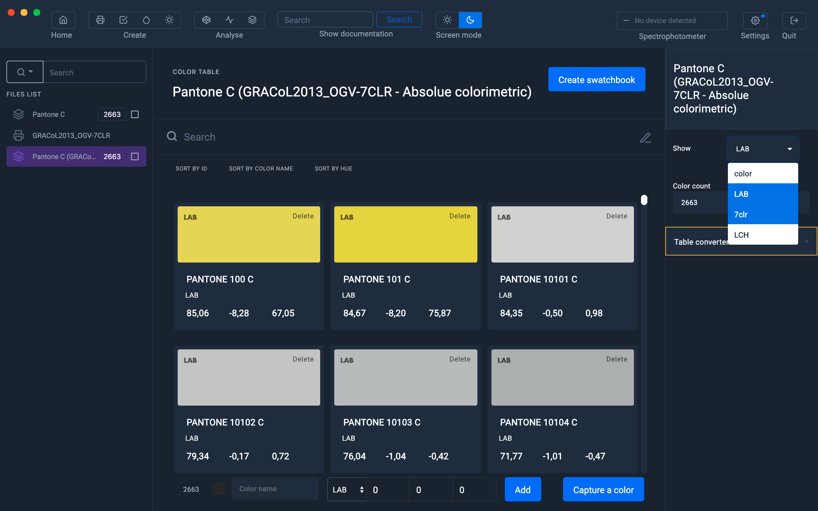This screenshot has width=818, height=511.
Task: Select Pantone C file in list
Action: tap(76, 115)
